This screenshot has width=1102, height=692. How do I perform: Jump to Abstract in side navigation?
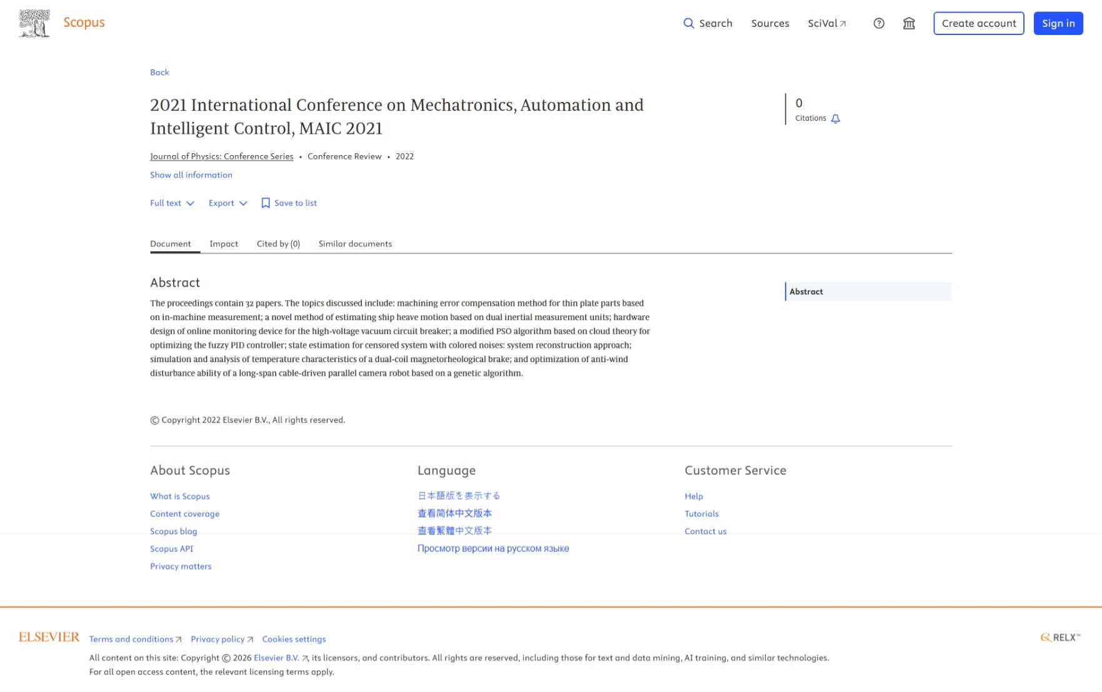(x=868, y=291)
